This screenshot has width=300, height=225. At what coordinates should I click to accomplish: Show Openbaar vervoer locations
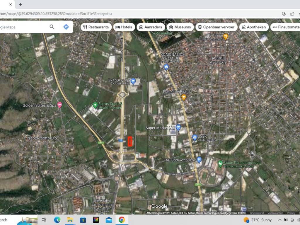(x=216, y=27)
